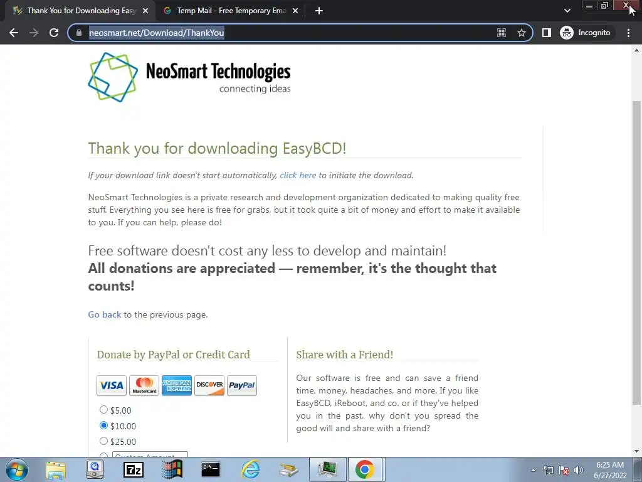Click the volume speaker tray icon

point(579,470)
